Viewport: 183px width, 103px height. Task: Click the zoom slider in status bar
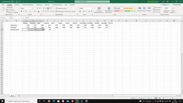[172, 98]
